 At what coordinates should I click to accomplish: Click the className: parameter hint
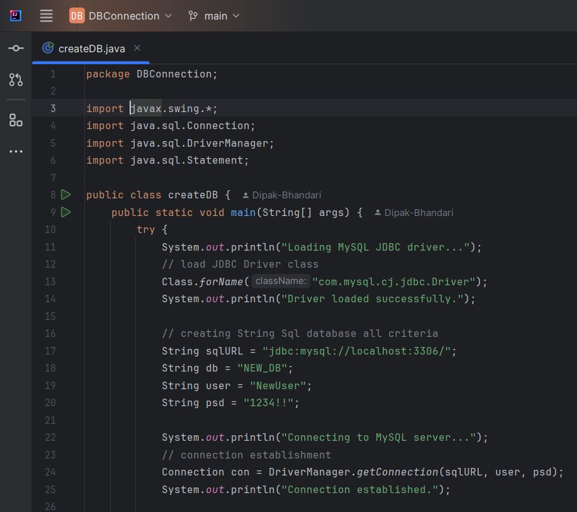(x=281, y=281)
